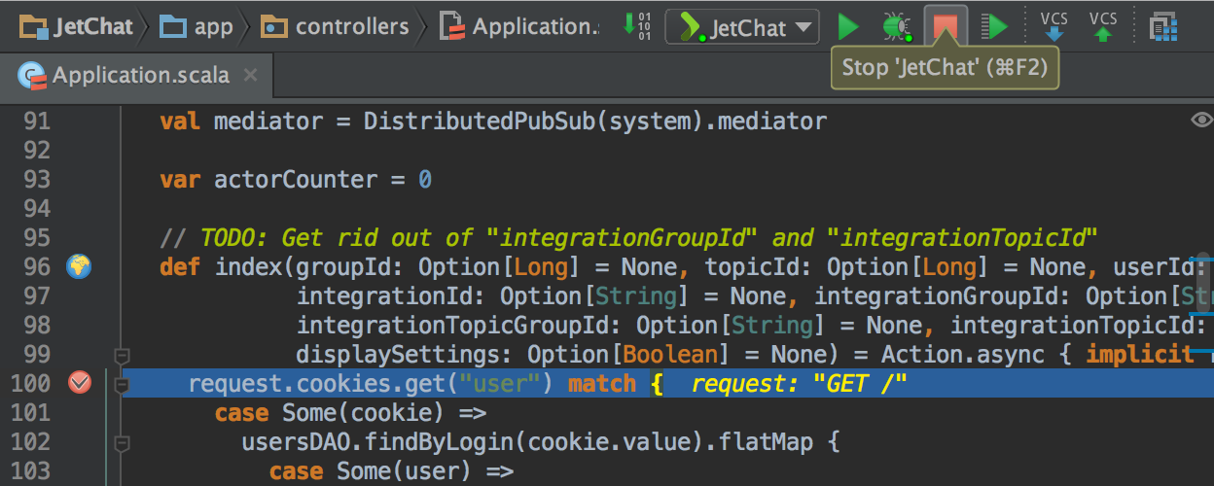Open the controllers folder breadcrumb

(x=336, y=26)
